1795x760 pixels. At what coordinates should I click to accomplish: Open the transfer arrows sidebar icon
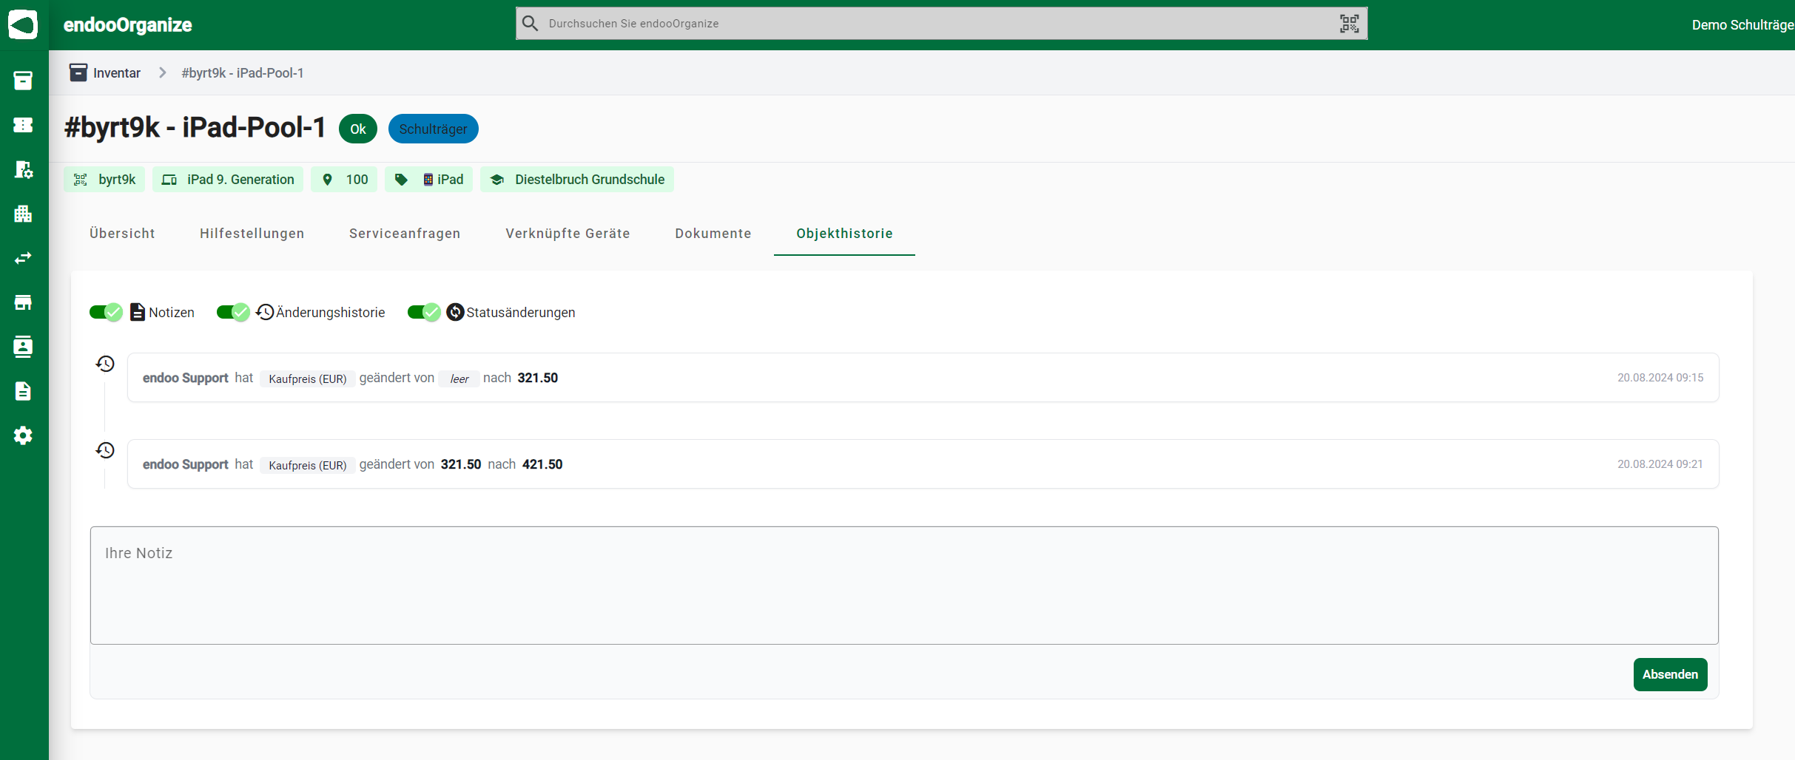pyautogui.click(x=23, y=258)
